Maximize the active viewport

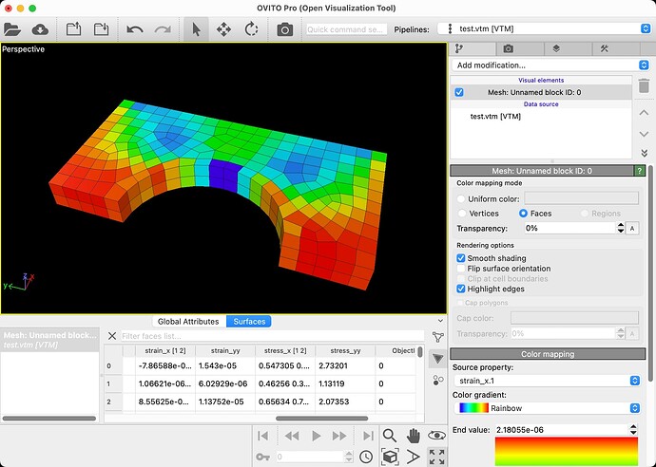tap(436, 457)
